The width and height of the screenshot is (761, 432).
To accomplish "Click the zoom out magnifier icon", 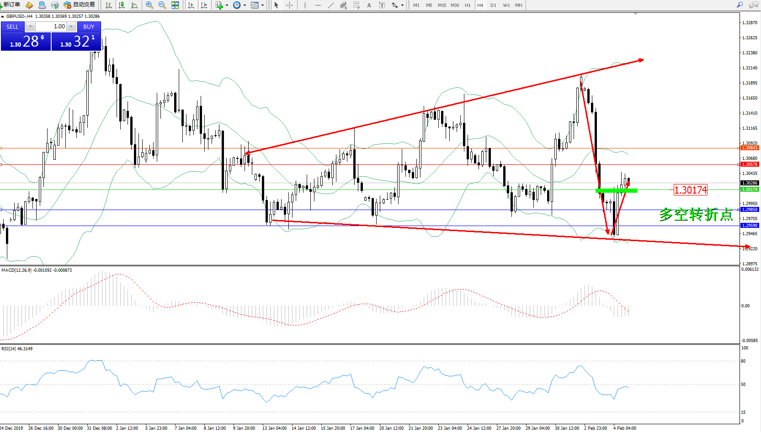I will (162, 5).
